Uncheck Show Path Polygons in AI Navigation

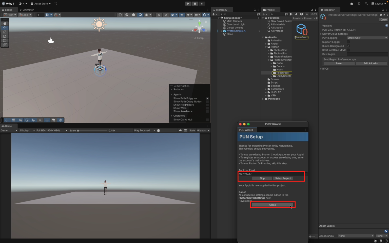point(207,98)
